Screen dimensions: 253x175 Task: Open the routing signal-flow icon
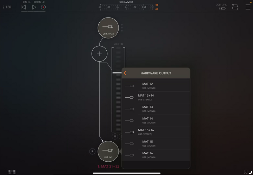pyautogui.click(x=235, y=7)
